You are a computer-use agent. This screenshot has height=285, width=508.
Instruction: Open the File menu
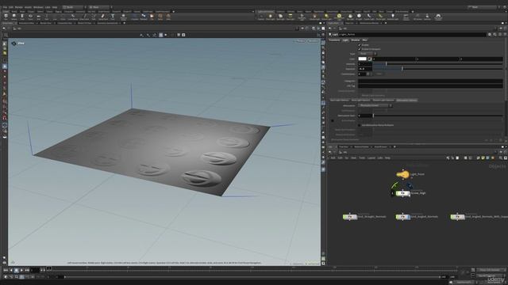click(6, 7)
